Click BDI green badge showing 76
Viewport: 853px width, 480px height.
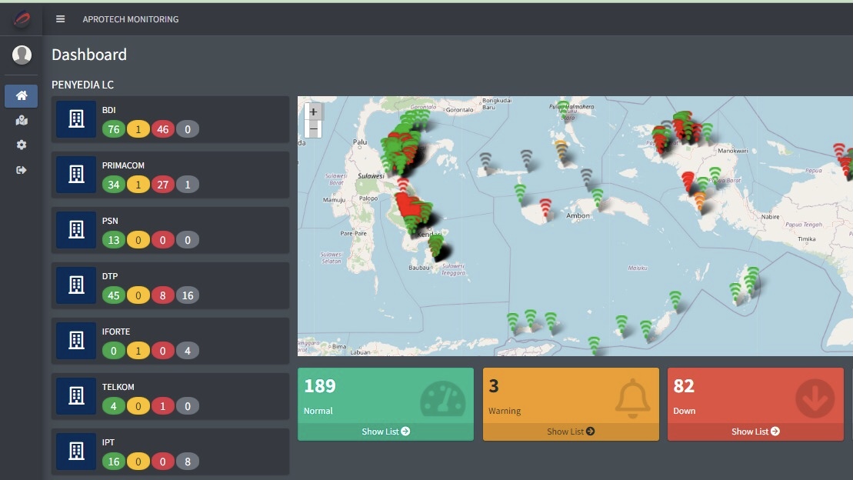[114, 129]
